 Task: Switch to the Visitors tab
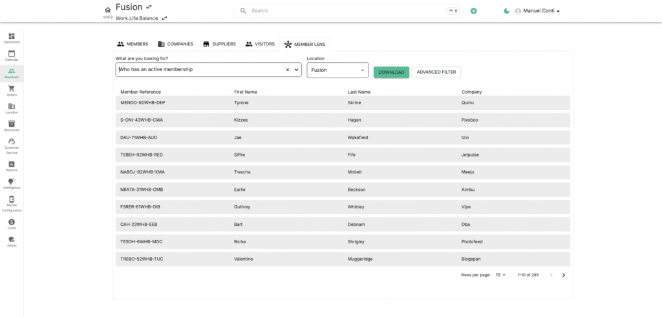[260, 44]
